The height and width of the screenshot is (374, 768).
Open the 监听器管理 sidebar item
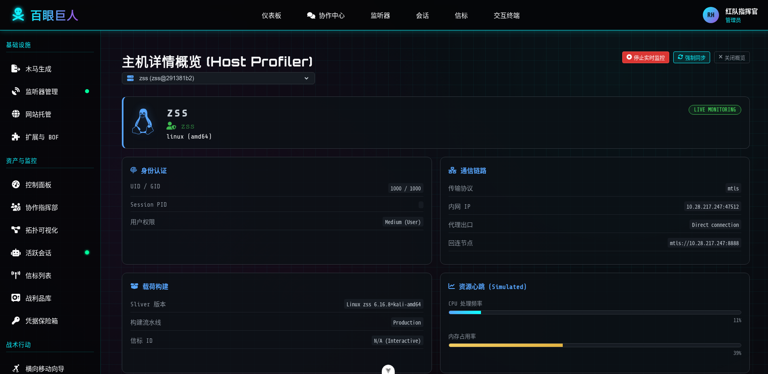[x=41, y=92]
